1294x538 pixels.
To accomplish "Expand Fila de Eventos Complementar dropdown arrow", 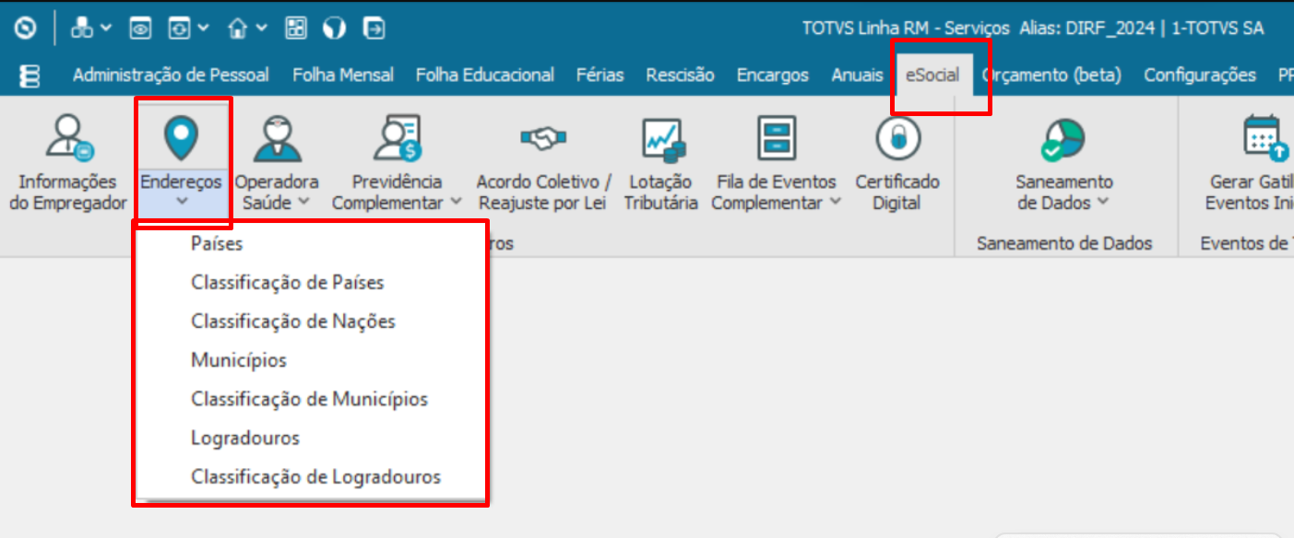I will pos(835,203).
